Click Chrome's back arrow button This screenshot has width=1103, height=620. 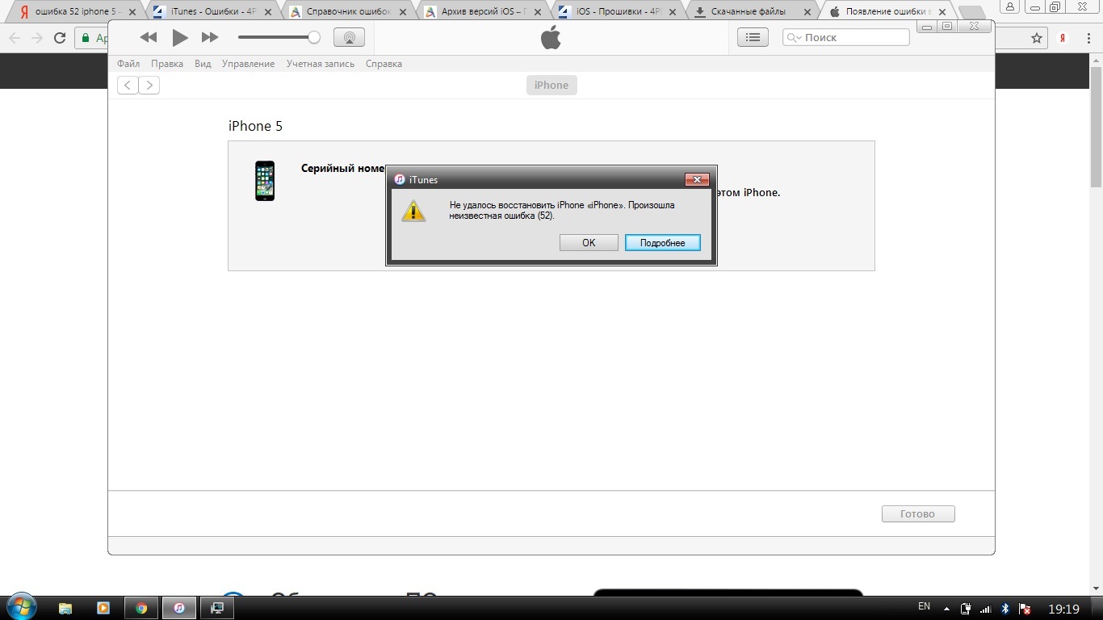pos(15,38)
